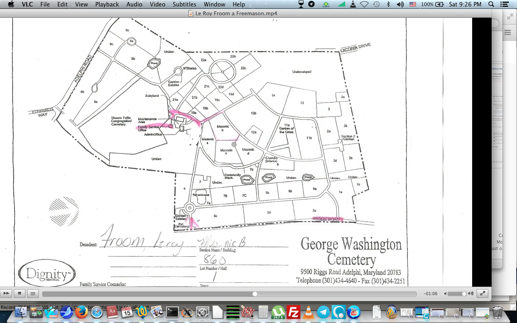Image resolution: width=517 pixels, height=323 pixels.
Task: Click 'RIGGS ROAD' highlighted label on map
Action: pos(328,219)
